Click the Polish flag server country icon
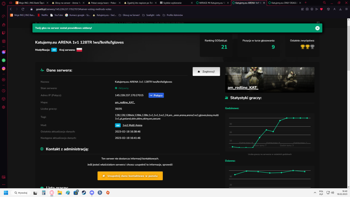The width and height of the screenshot is (350, 197). point(79,50)
